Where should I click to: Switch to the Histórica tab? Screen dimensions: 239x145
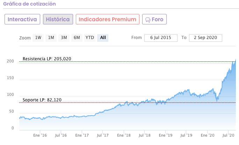click(x=58, y=19)
